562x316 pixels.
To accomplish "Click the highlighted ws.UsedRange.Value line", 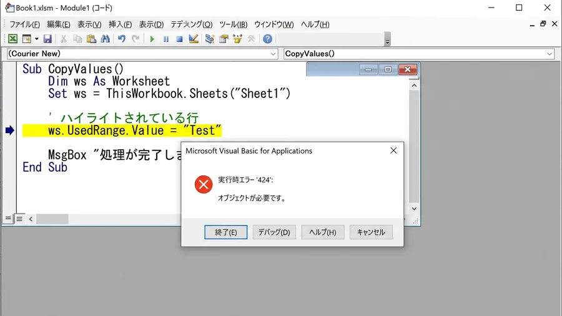I will click(122, 131).
